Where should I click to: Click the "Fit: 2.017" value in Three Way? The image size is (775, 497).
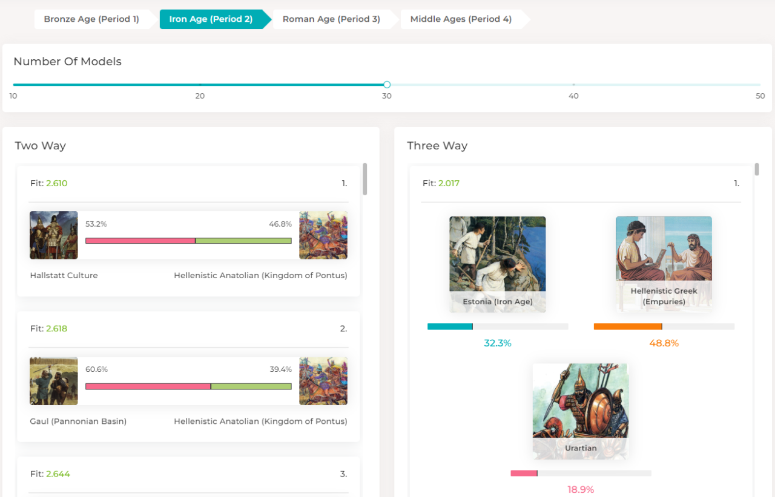(x=441, y=183)
